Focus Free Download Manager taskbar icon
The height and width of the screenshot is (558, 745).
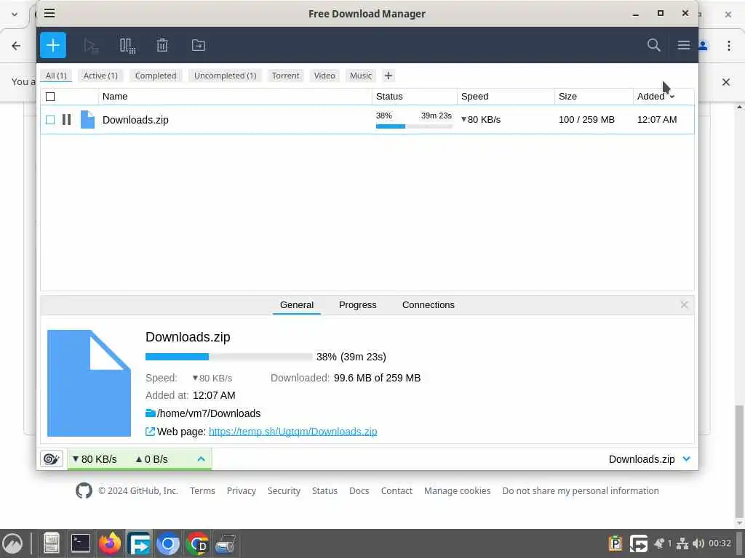[x=139, y=543]
